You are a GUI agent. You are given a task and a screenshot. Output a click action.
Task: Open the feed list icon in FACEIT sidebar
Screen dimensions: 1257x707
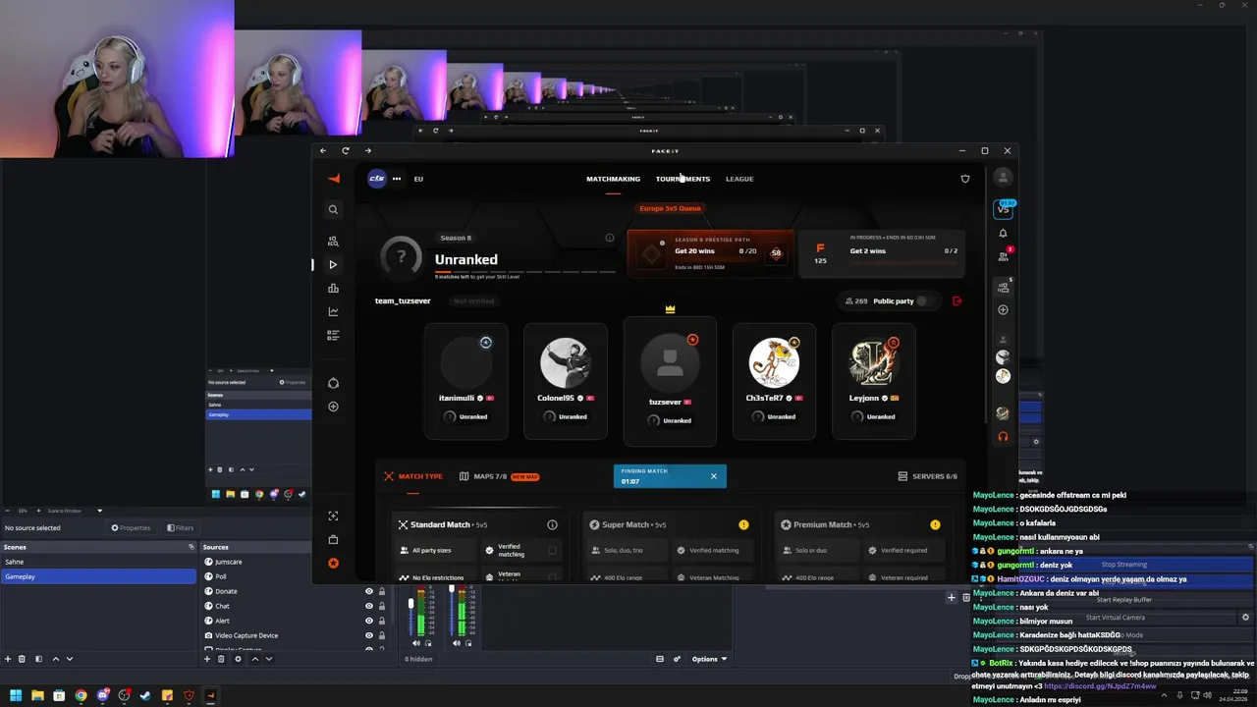click(x=333, y=335)
